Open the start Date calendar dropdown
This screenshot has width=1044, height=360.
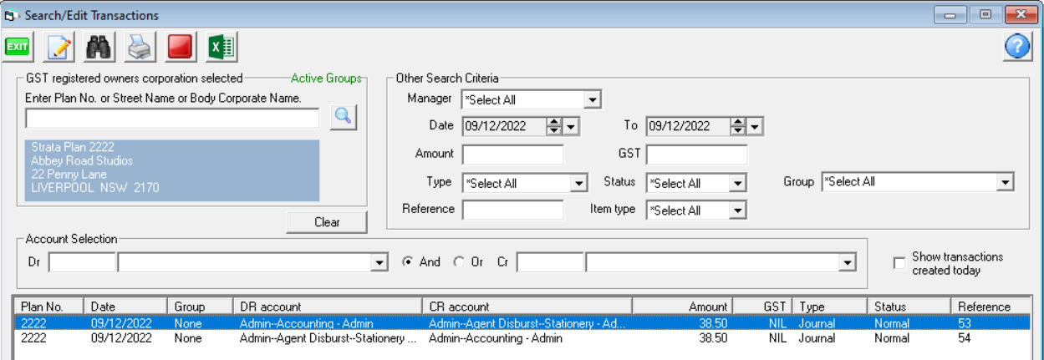[571, 127]
